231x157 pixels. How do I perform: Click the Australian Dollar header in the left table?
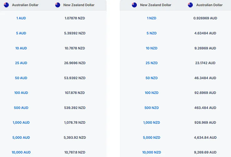25,5
